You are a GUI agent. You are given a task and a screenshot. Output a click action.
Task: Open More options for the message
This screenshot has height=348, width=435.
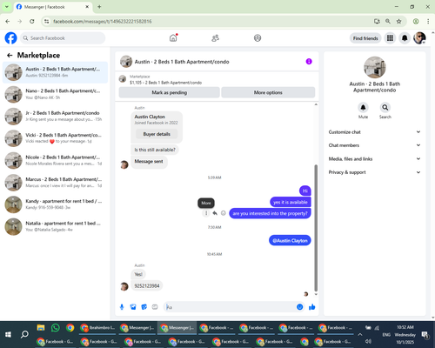pos(206,213)
